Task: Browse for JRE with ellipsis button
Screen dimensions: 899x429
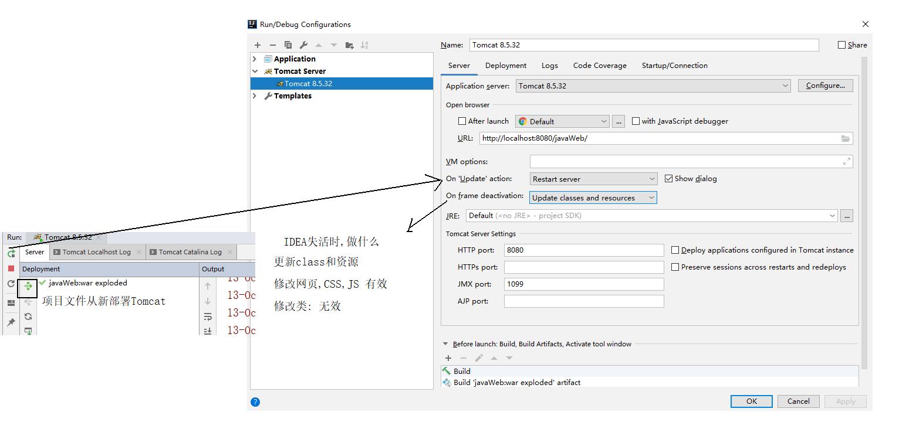Action: [846, 216]
